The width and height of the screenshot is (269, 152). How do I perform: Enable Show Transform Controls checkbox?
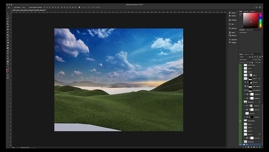coord(29,7)
